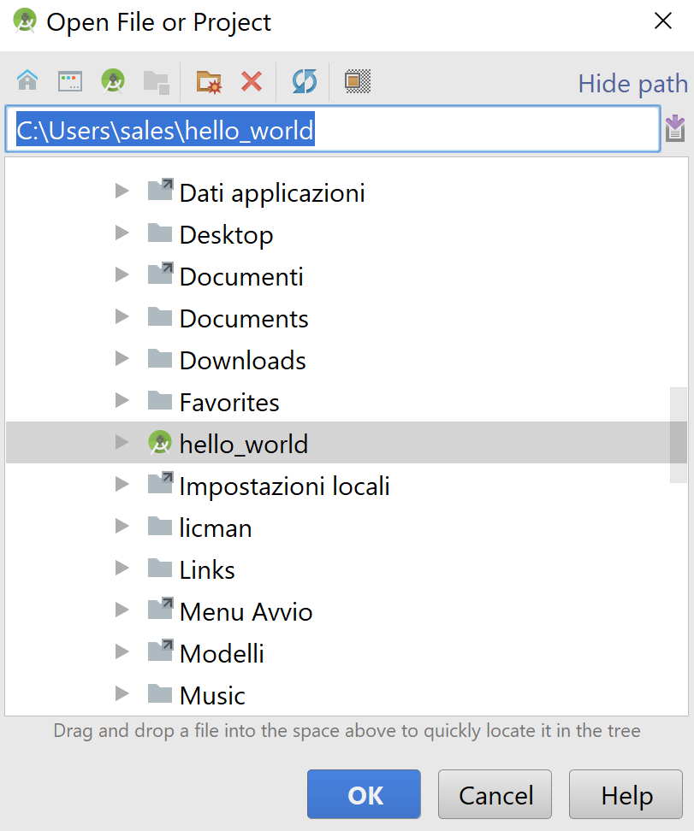The image size is (694, 831).
Task: Click the Favorites folder icon
Action: (160, 399)
